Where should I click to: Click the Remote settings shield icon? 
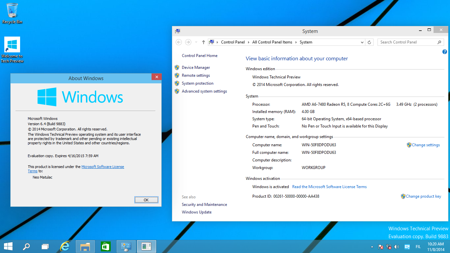pyautogui.click(x=177, y=75)
